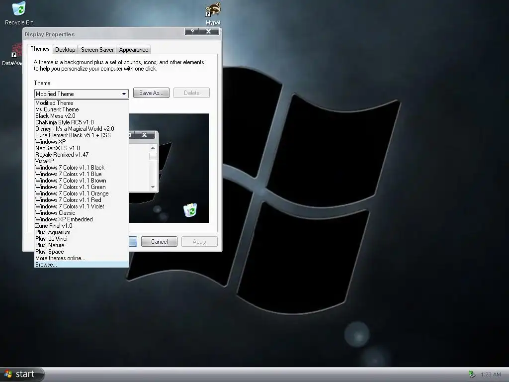The width and height of the screenshot is (509, 382).
Task: Pick Zune Final v1.0 theme
Action: (82, 226)
